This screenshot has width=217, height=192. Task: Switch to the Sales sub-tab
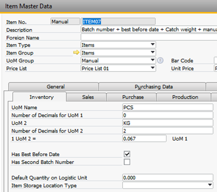pyautogui.click(x=86, y=97)
